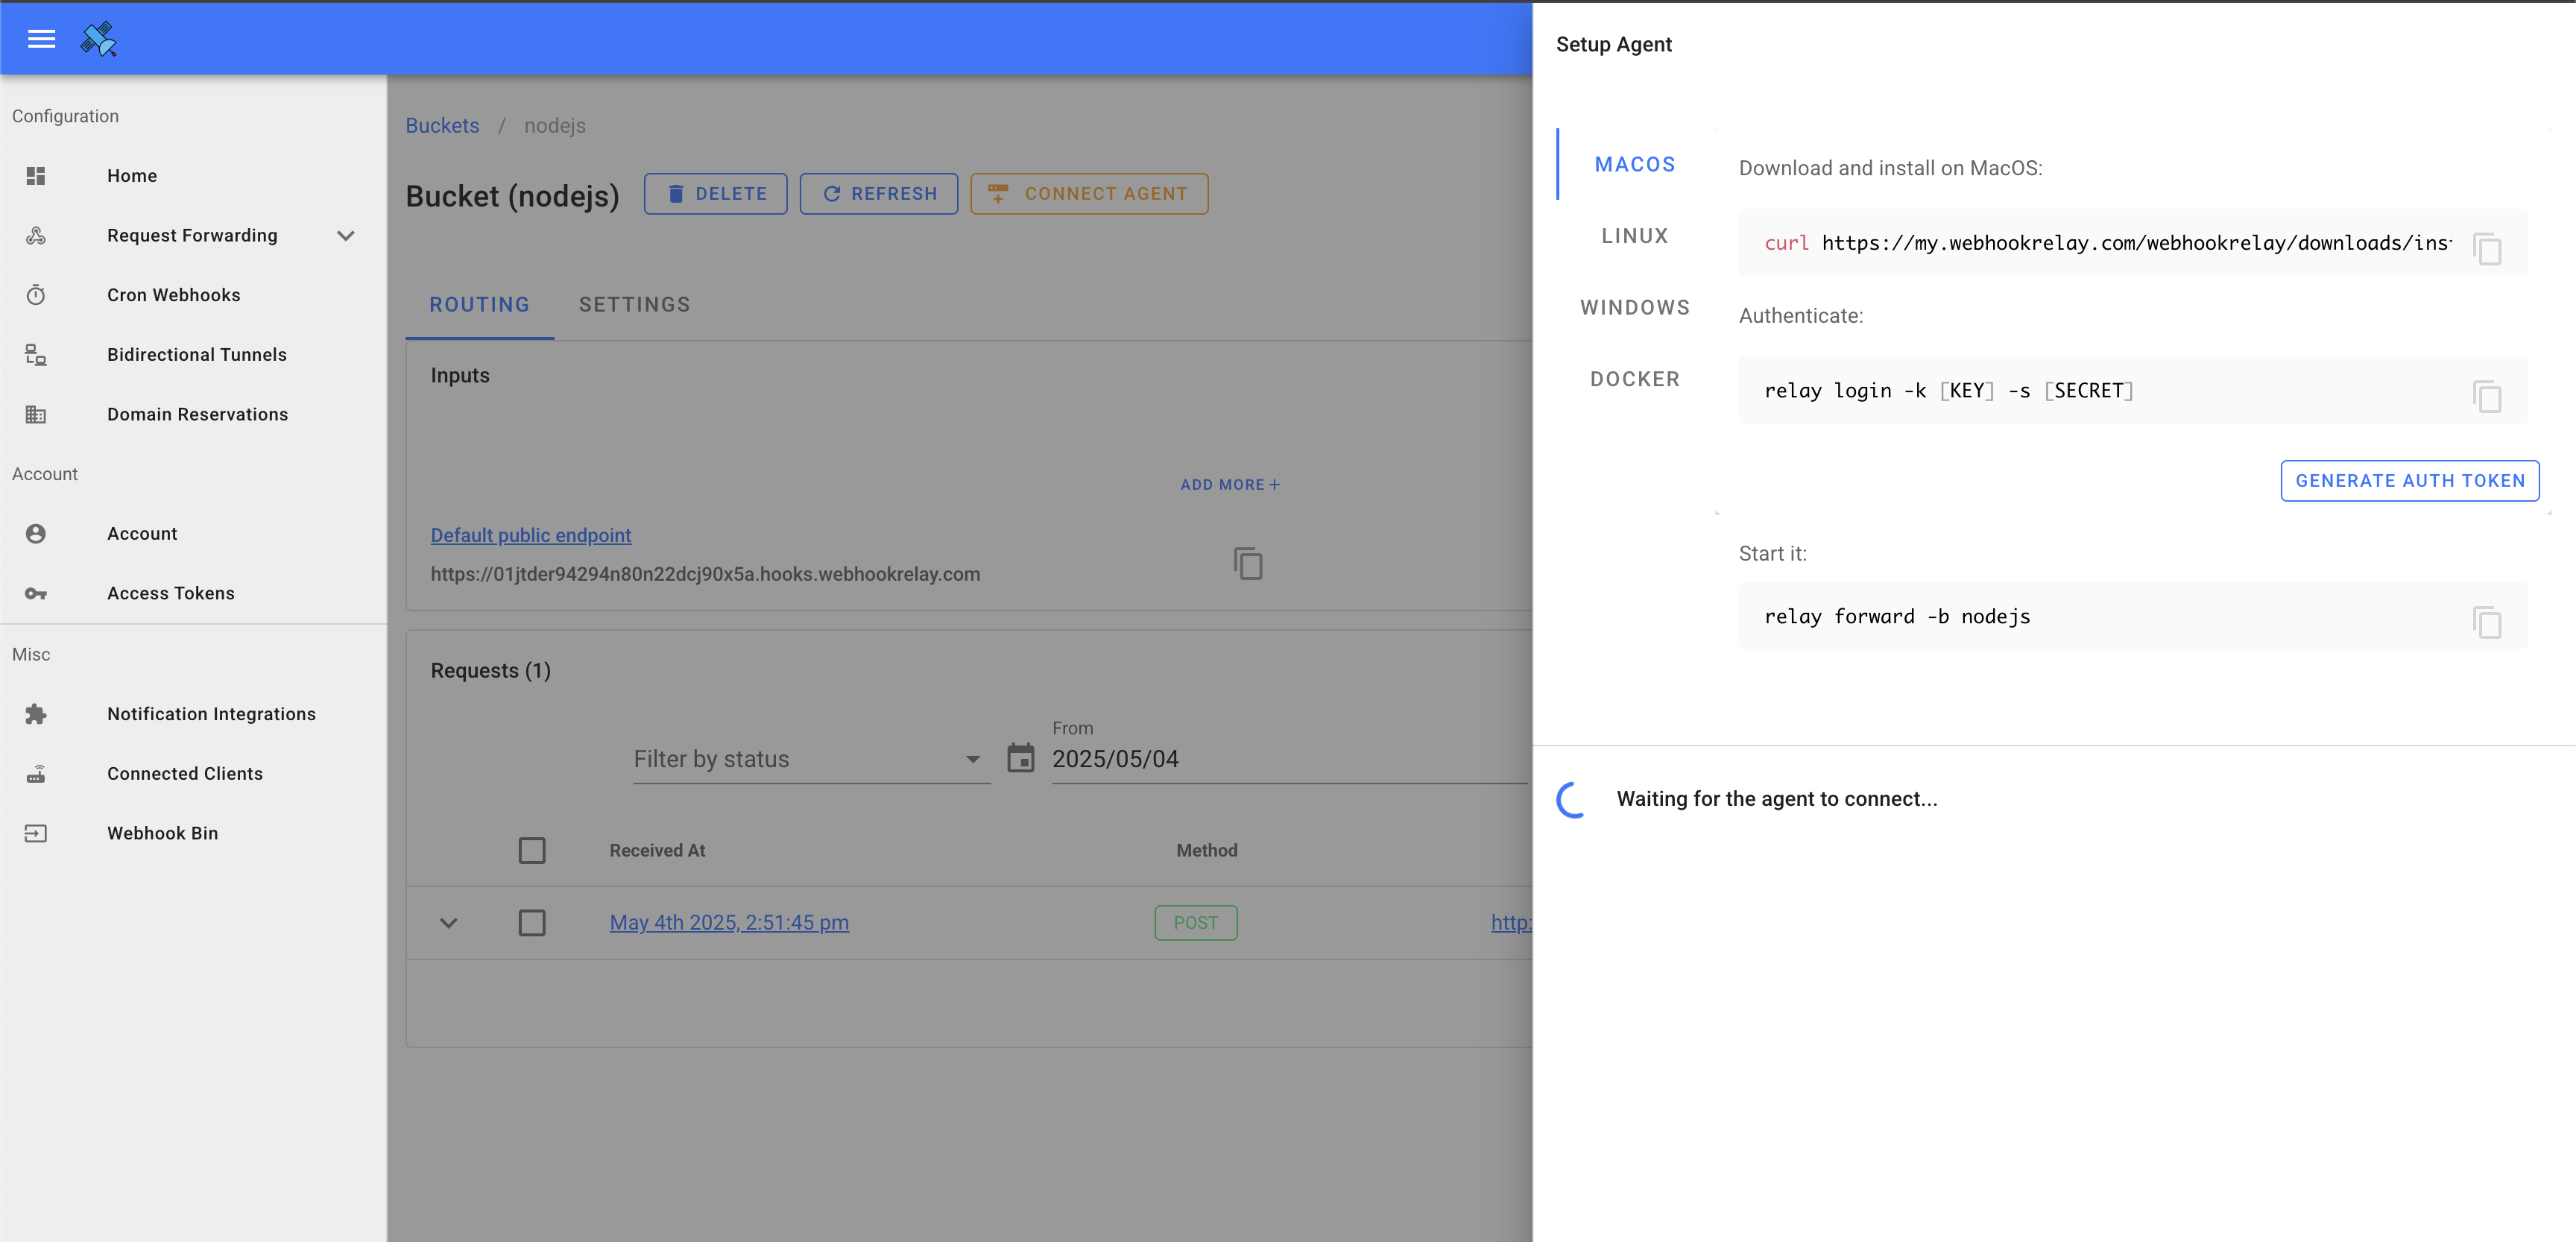
Task: Follow the Buckets breadcrumb link
Action: [x=442, y=126]
